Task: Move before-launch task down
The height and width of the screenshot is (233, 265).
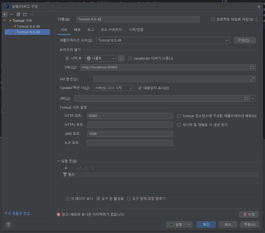Action: click(x=93, y=168)
